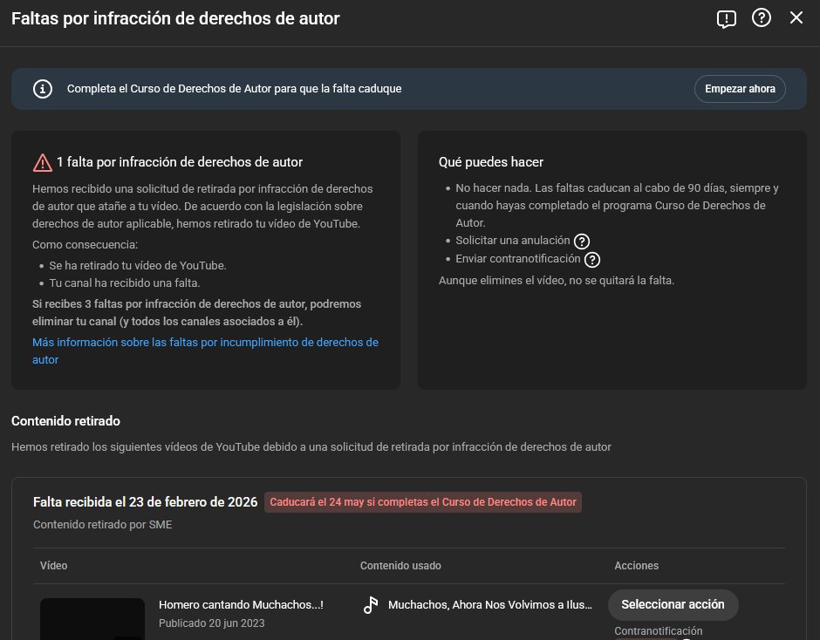Open help icon beside Enviar contranotificación

point(592,259)
